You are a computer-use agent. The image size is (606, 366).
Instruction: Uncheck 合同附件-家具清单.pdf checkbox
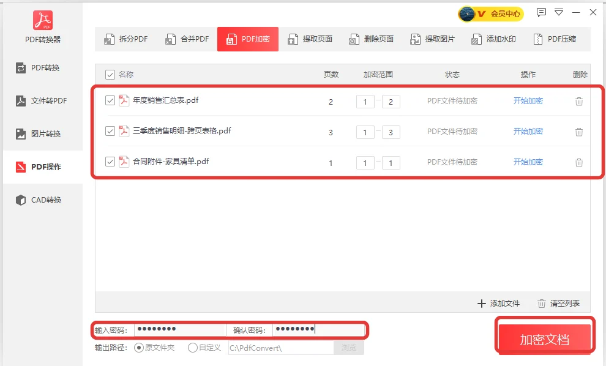click(x=110, y=162)
